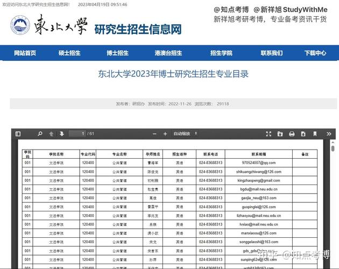Switch PDF to presentation fullscreen mode

[269, 134]
